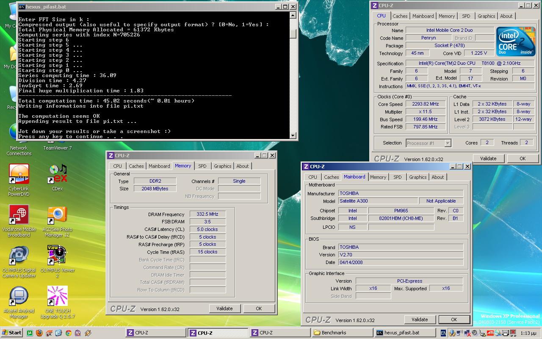Click the Start button
This screenshot has height=339, width=542.
click(12, 333)
